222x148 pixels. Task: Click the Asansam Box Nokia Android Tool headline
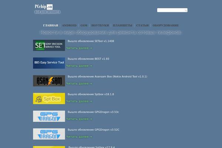point(107,77)
